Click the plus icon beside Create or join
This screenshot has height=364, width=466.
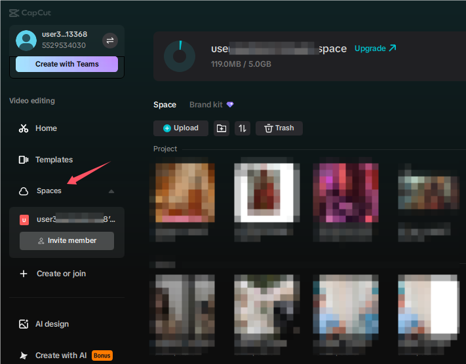pos(24,274)
